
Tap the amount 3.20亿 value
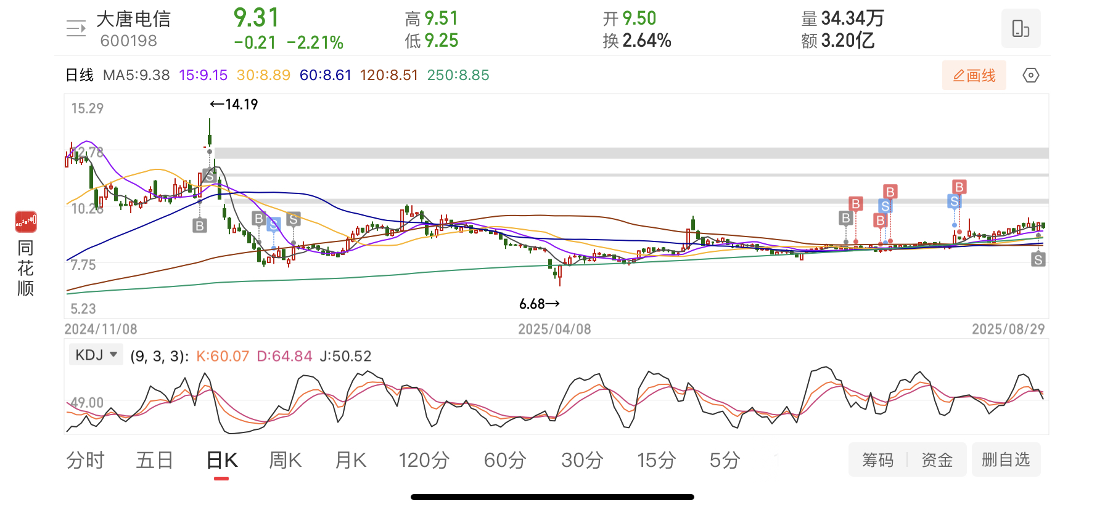point(847,41)
